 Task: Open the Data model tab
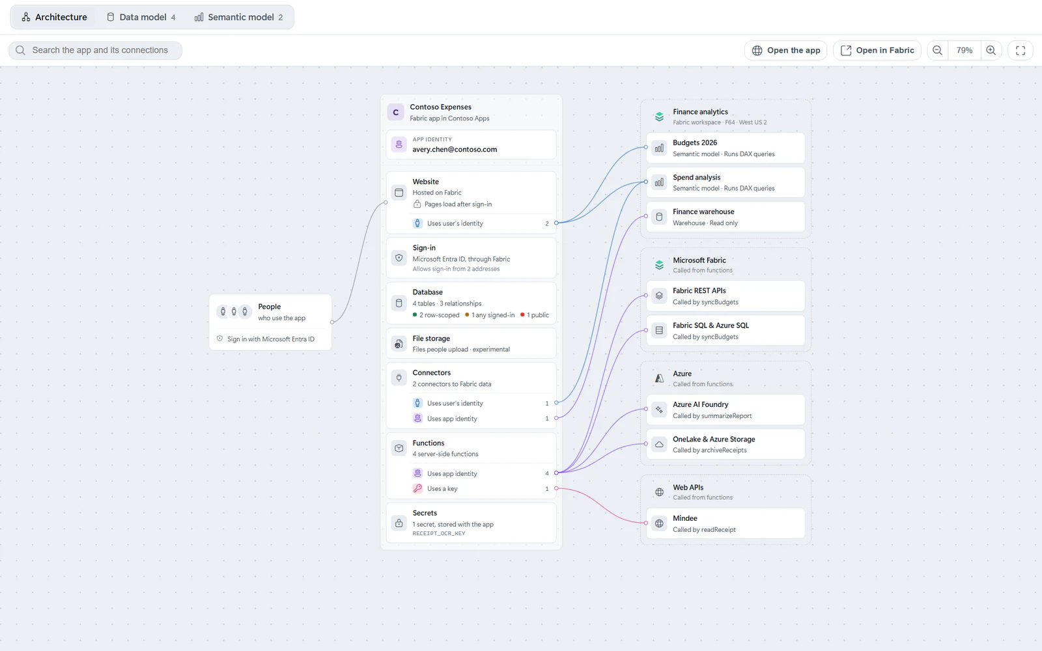coord(141,17)
